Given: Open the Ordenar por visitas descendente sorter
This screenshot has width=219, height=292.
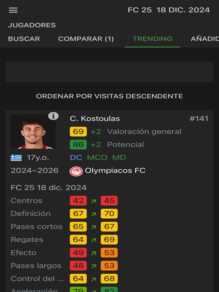Looking at the screenshot, I should (x=109, y=96).
